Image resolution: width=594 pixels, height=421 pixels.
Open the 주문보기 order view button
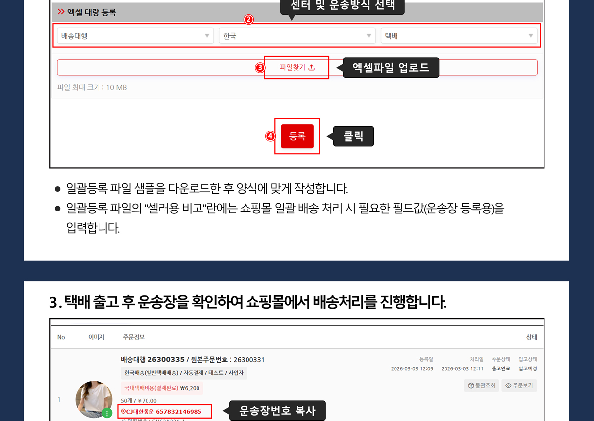tap(519, 386)
